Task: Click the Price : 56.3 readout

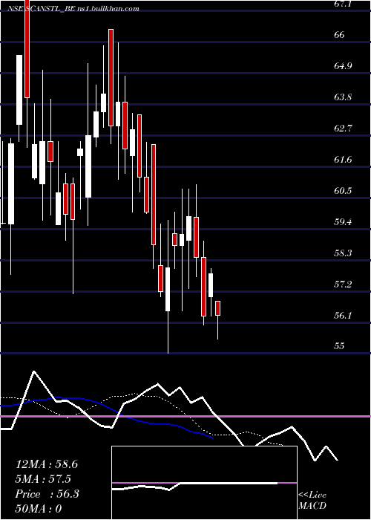Action: click(47, 494)
